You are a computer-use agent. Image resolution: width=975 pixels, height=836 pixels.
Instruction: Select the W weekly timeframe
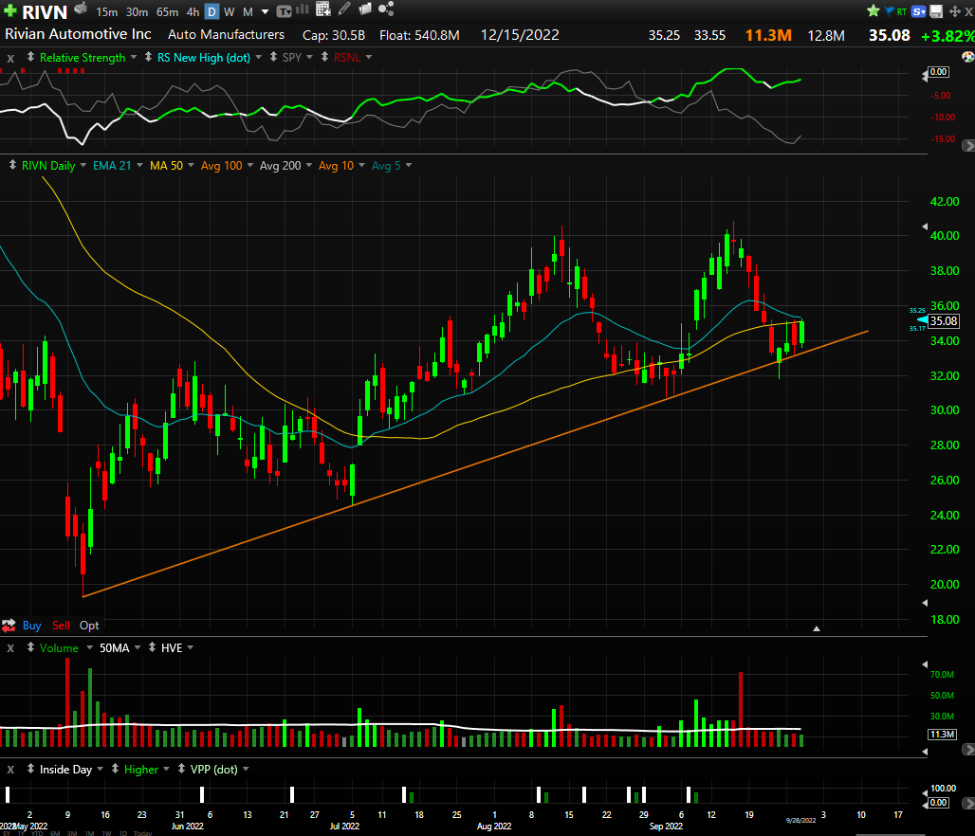tap(229, 11)
